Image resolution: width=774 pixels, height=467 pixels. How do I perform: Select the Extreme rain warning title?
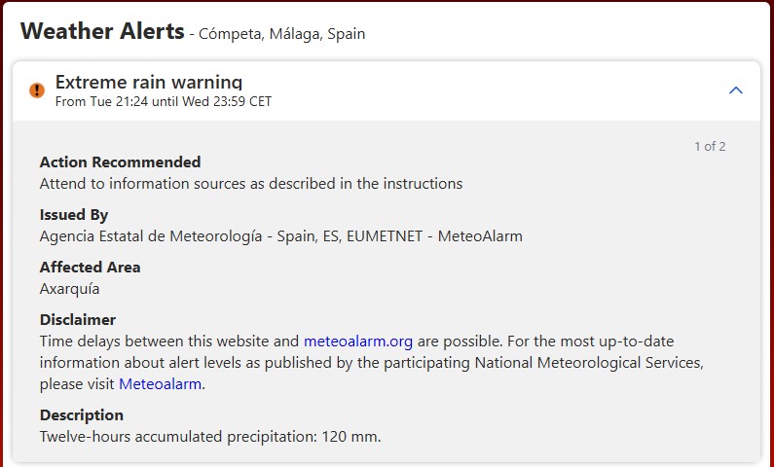(x=148, y=83)
